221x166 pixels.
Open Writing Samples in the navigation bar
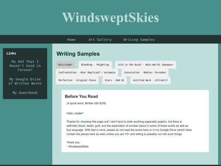[x=139, y=40]
